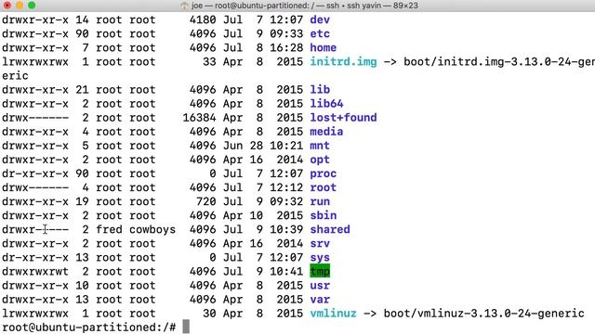Click the red close window button
595x334 pixels.
[7, 6]
